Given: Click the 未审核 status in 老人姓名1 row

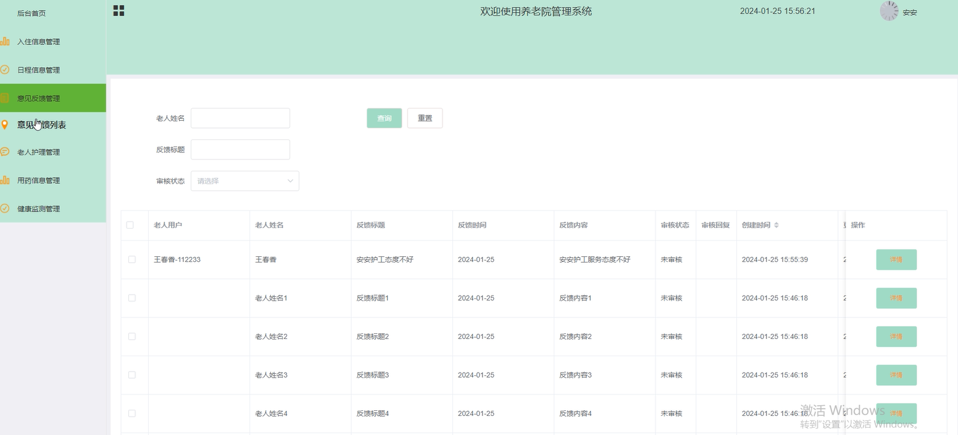Looking at the screenshot, I should pyautogui.click(x=672, y=298).
